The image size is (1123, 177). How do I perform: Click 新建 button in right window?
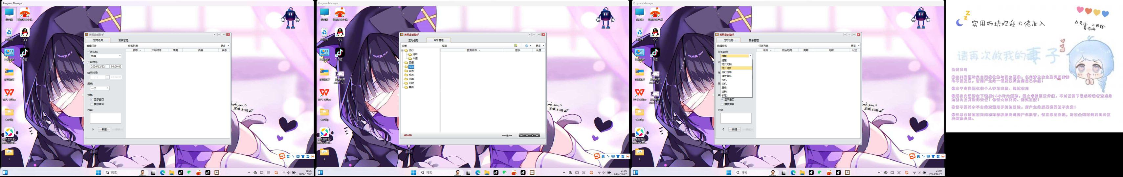[735, 129]
